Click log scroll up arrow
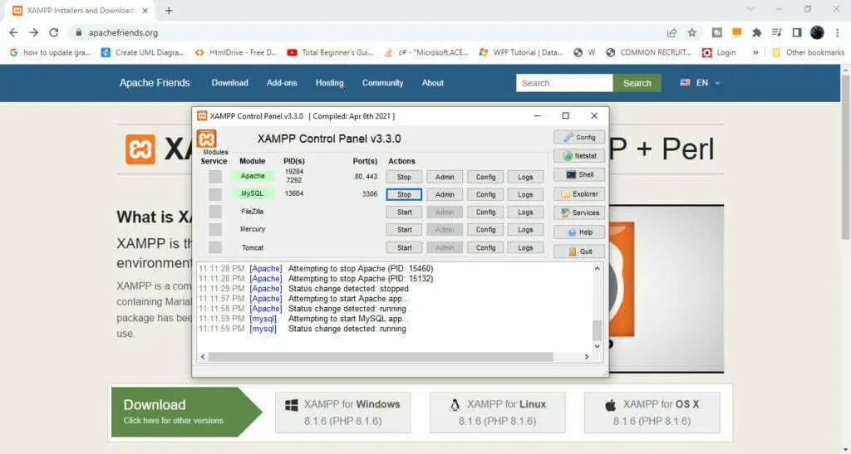Viewport: 851px width, 454px height. (x=597, y=268)
